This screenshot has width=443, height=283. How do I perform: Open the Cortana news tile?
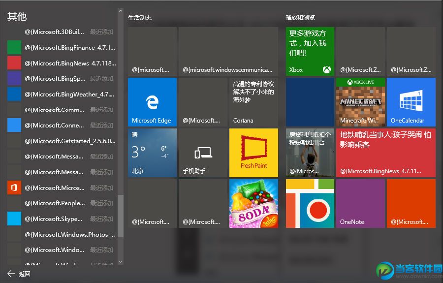(x=253, y=102)
